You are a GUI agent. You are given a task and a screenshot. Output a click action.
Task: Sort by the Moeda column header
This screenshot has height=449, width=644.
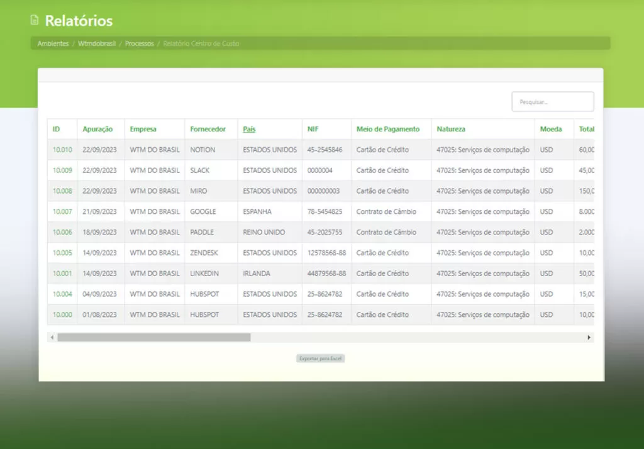(551, 129)
